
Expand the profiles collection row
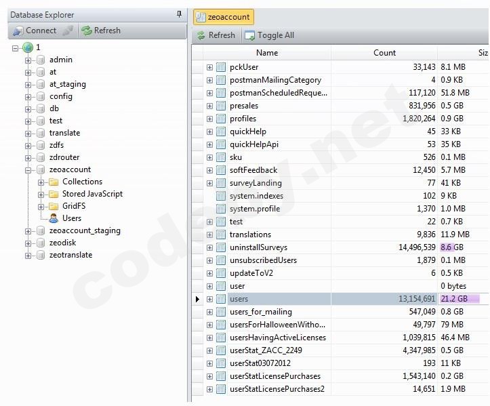coord(209,119)
